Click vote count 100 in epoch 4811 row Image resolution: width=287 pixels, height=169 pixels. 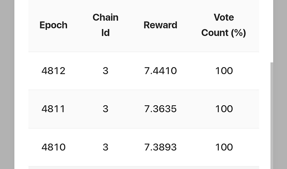click(x=224, y=109)
